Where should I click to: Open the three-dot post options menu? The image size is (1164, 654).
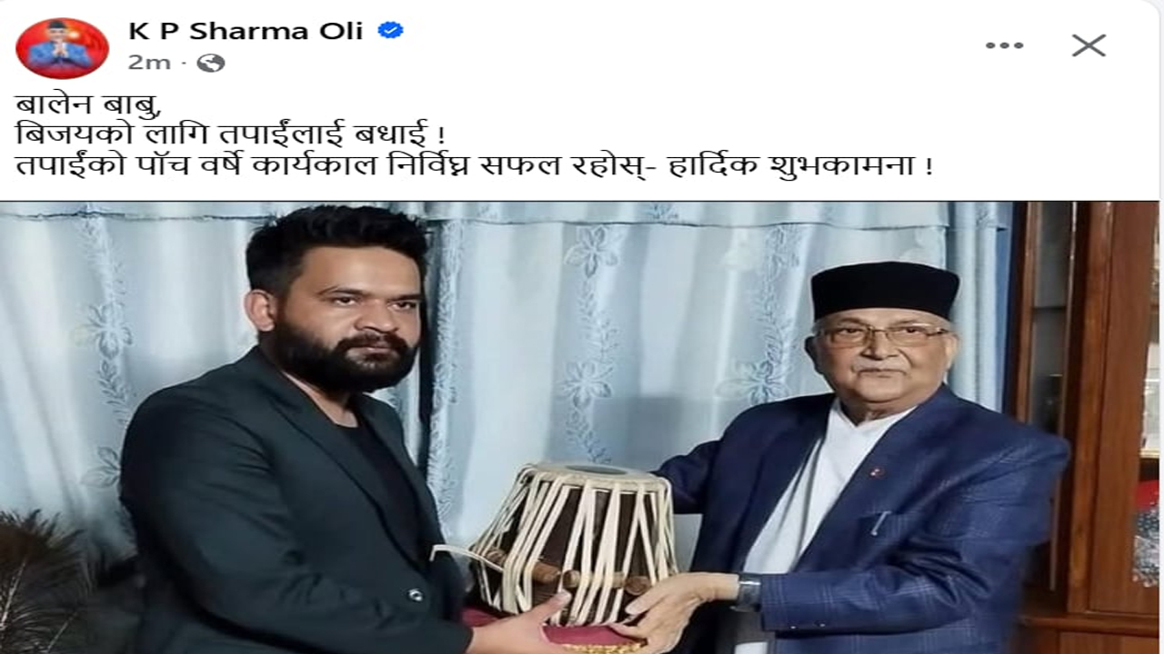click(x=1004, y=45)
